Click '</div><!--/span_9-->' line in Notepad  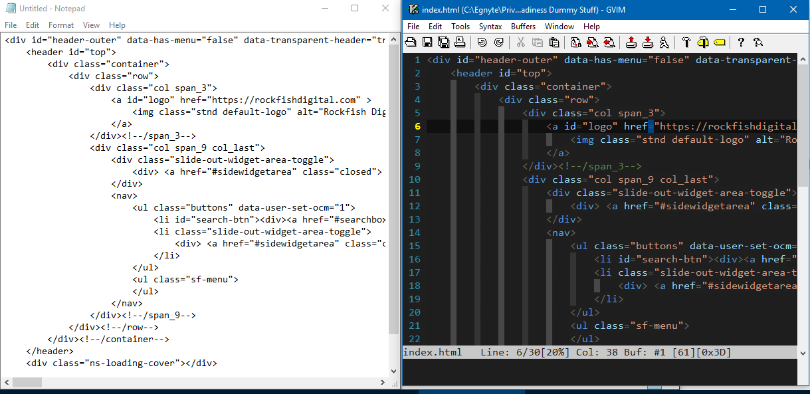tap(143, 315)
